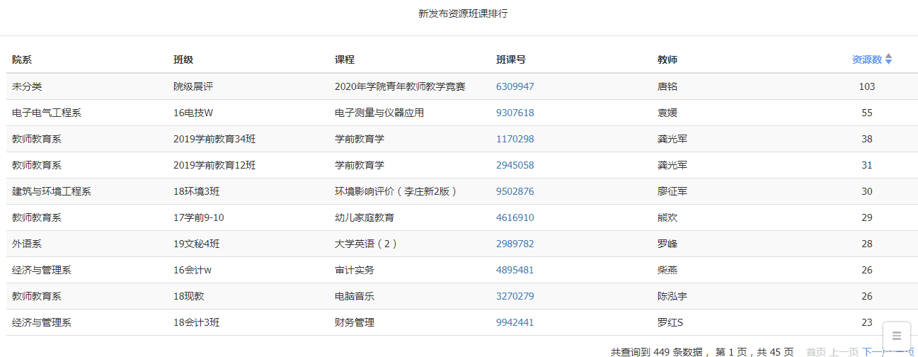
Task: Go to 首页 in pagination
Action: pyautogui.click(x=816, y=351)
